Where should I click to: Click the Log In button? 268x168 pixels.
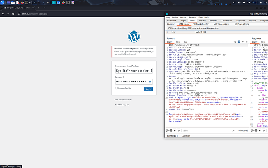(149, 89)
